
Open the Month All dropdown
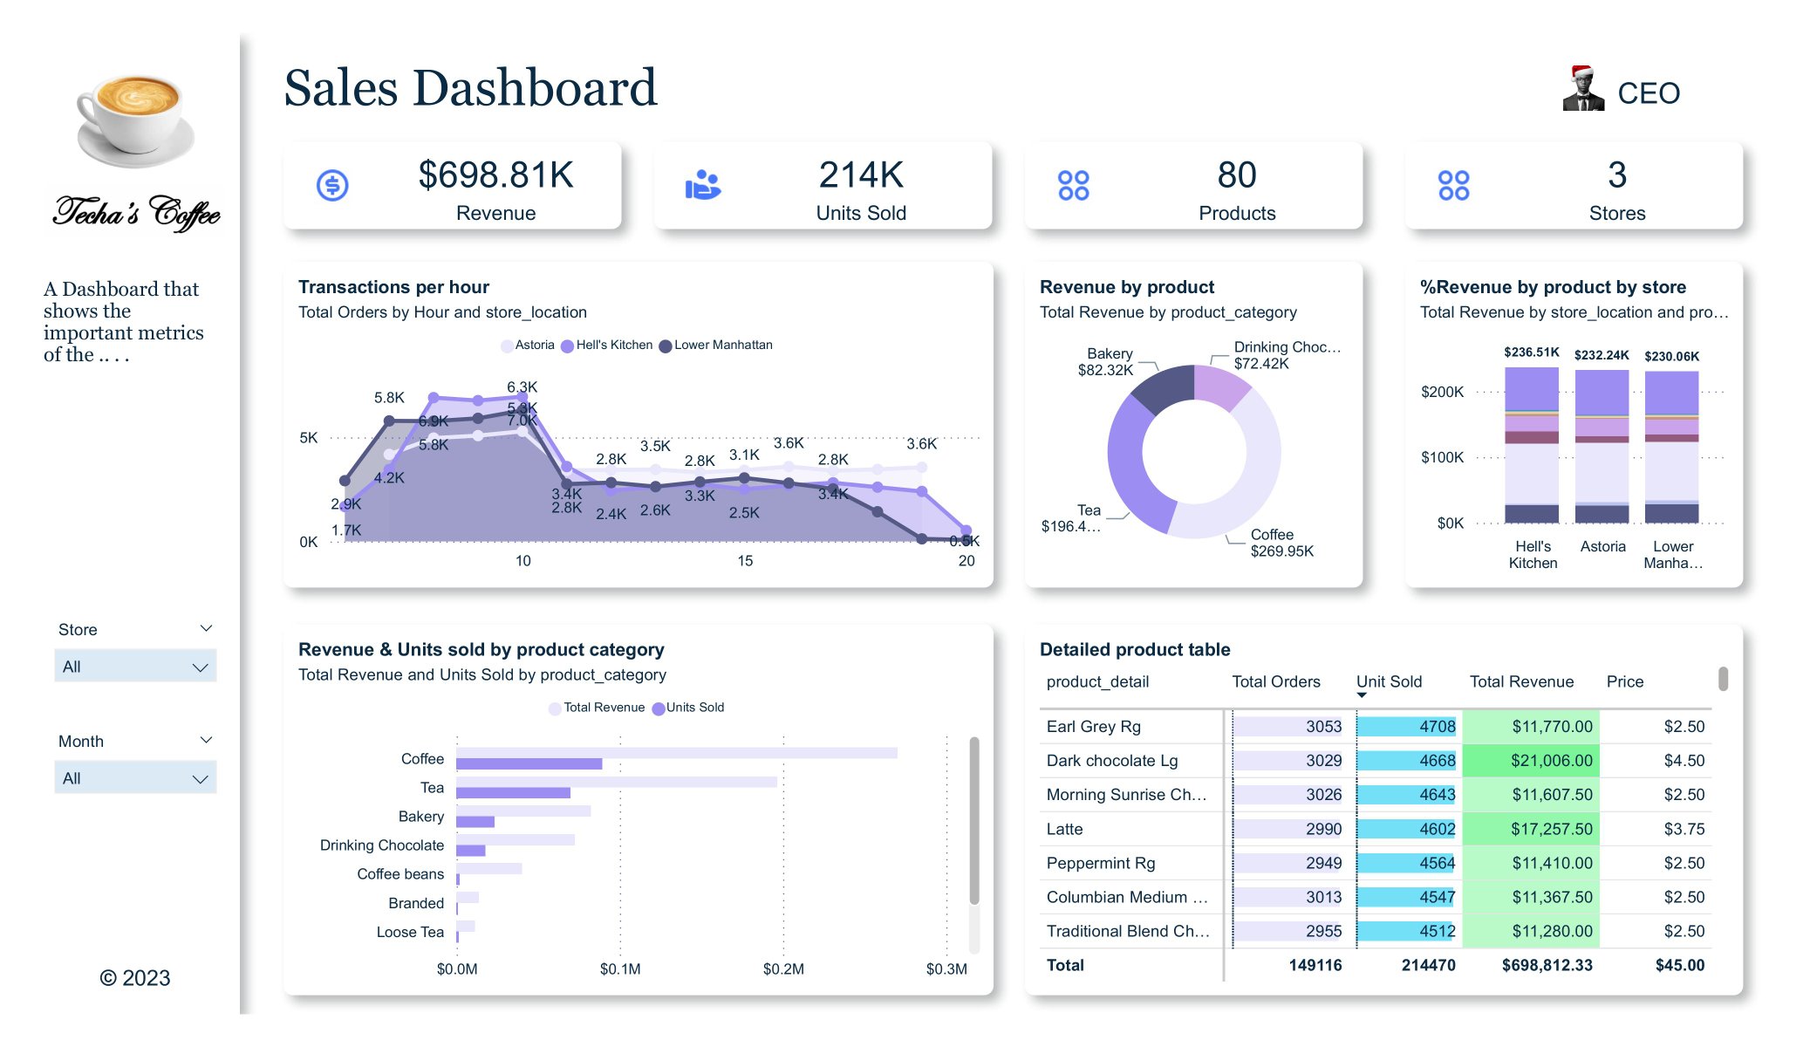(x=135, y=778)
